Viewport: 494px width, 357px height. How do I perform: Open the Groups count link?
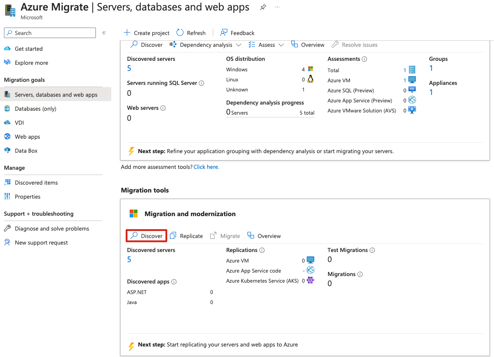point(431,68)
